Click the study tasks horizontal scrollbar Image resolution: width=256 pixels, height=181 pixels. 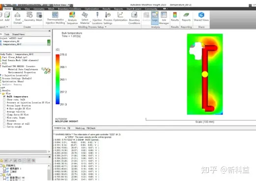point(24,152)
